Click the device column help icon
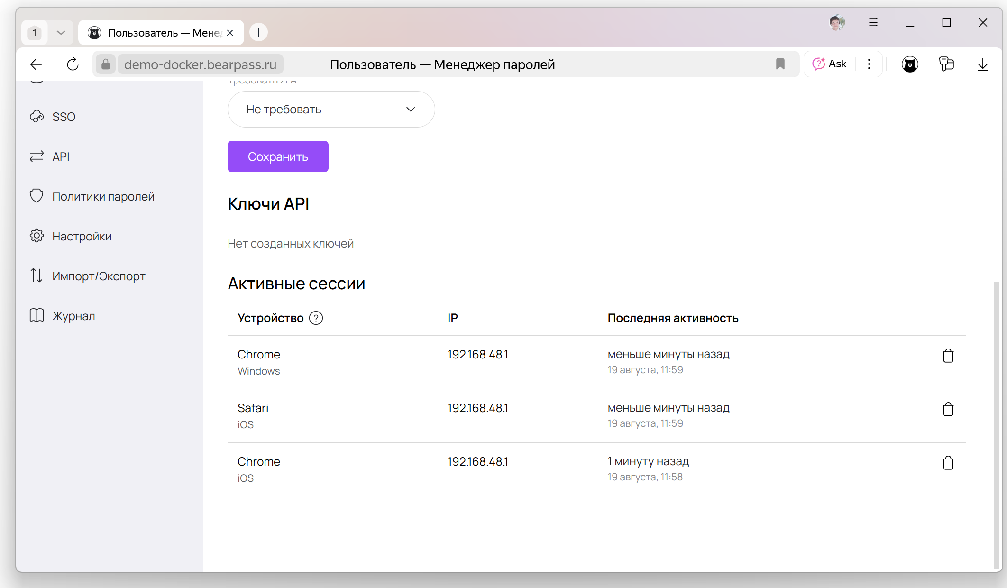 316,318
